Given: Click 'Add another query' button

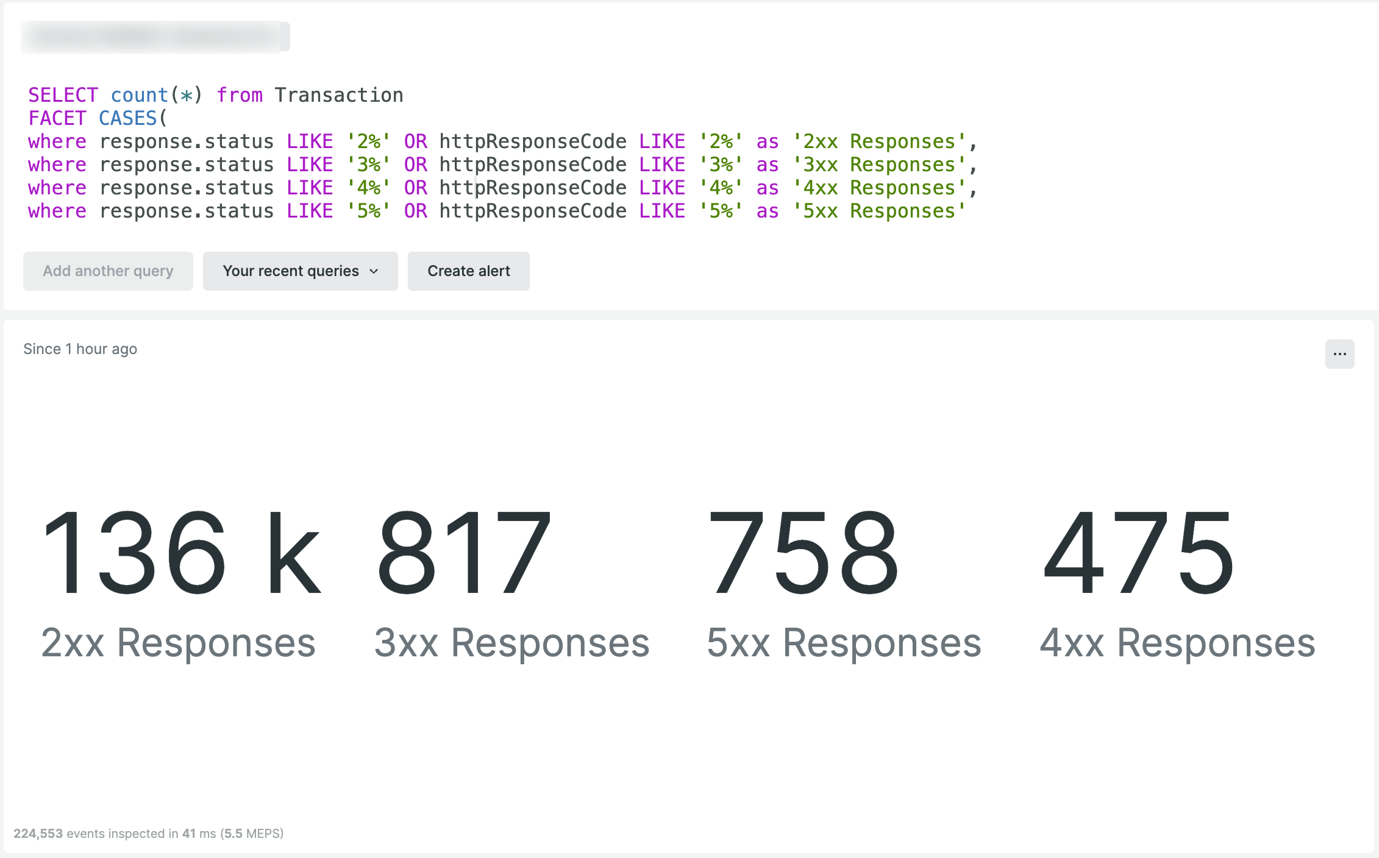Looking at the screenshot, I should tap(108, 270).
